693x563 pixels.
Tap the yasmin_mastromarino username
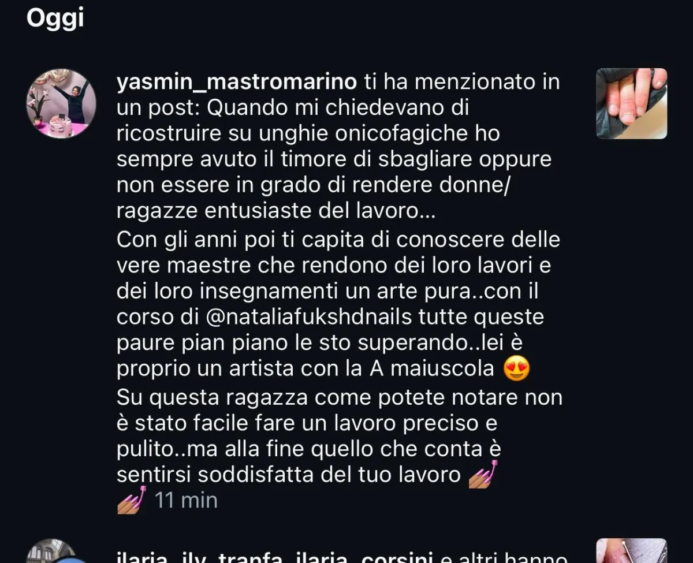pyautogui.click(x=237, y=82)
